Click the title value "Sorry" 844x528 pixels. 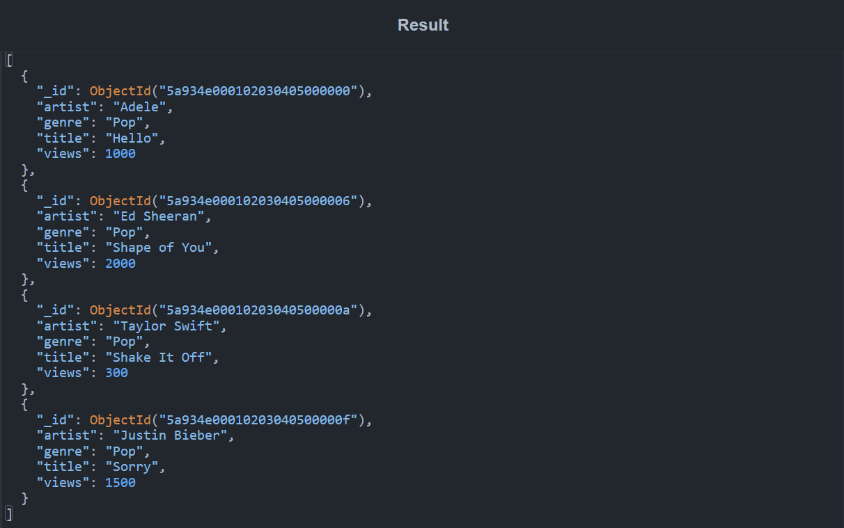point(134,467)
